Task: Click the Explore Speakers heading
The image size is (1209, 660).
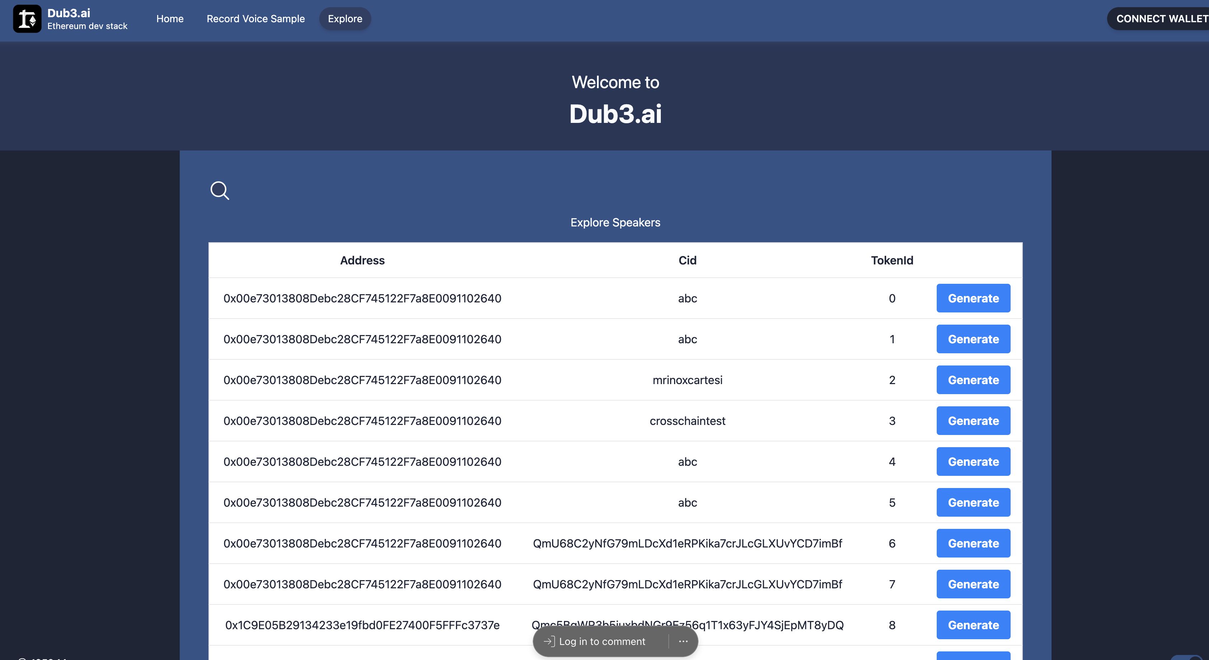Action: click(615, 222)
